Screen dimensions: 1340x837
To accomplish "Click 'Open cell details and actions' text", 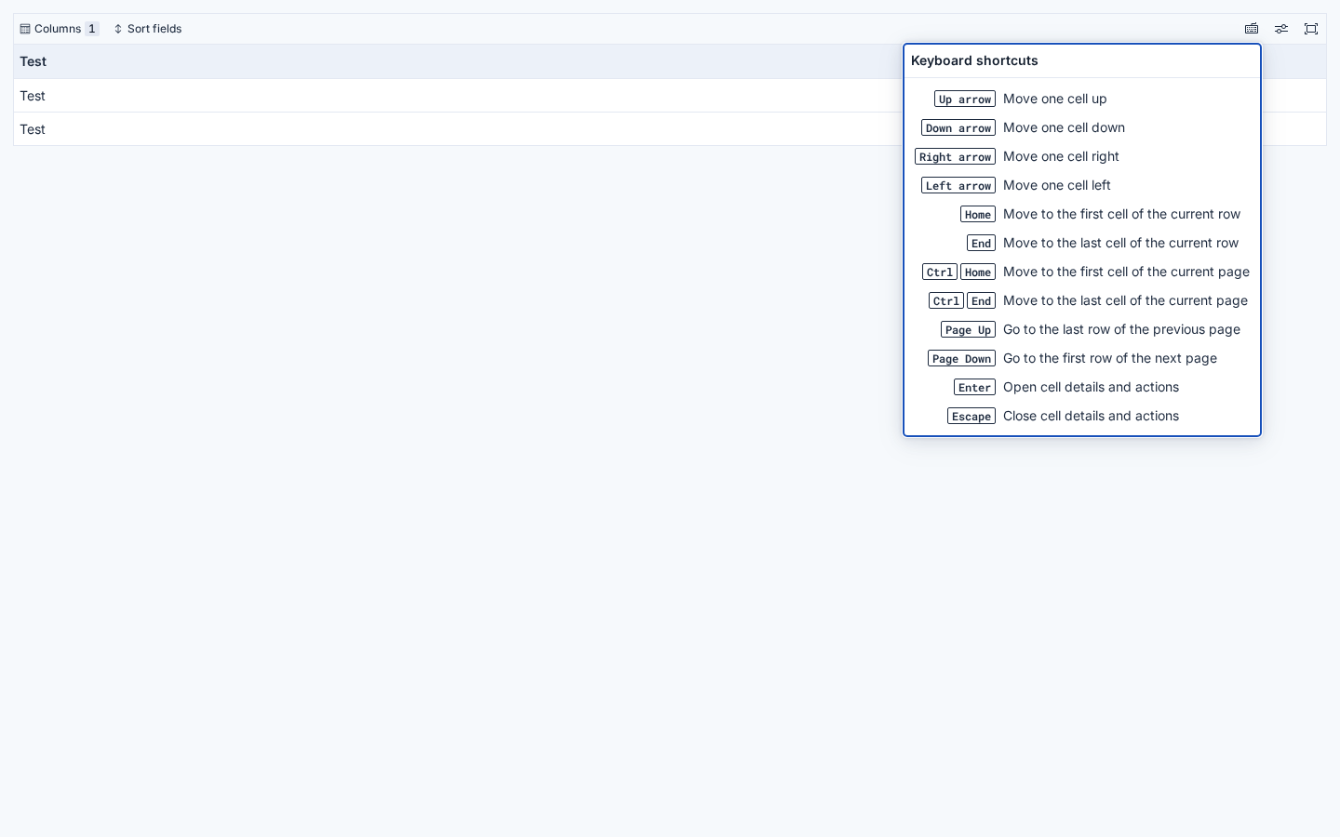I will [1091, 387].
